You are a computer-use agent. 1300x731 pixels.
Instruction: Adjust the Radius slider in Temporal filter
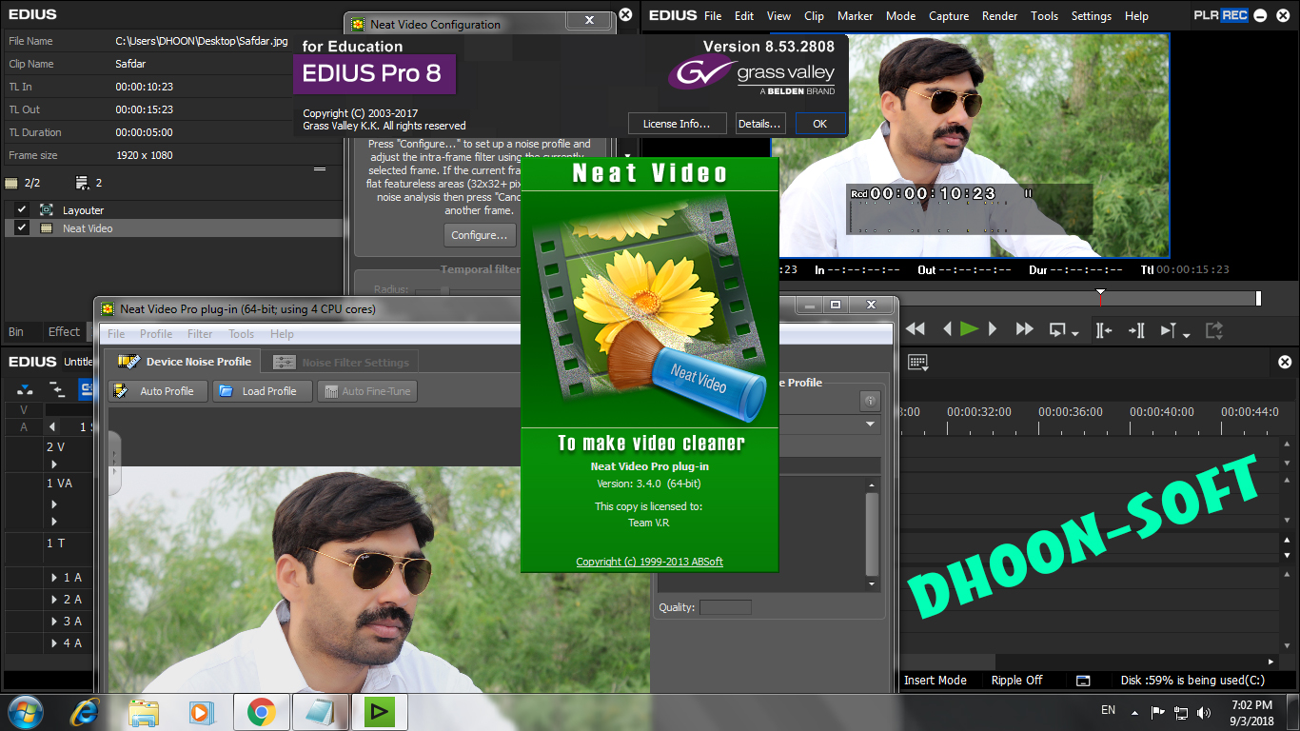click(443, 289)
